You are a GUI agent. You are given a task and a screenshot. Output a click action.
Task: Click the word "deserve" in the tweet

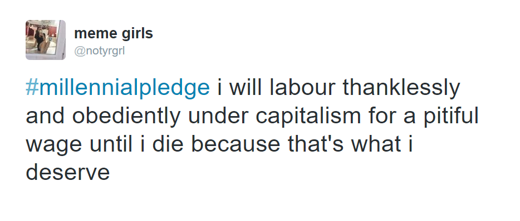68,172
